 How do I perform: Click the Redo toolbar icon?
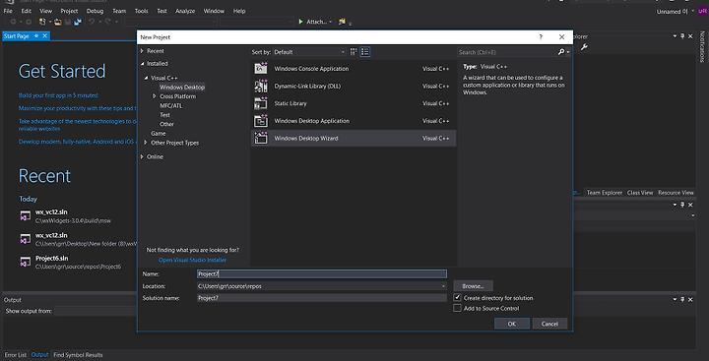pyautogui.click(x=107, y=22)
